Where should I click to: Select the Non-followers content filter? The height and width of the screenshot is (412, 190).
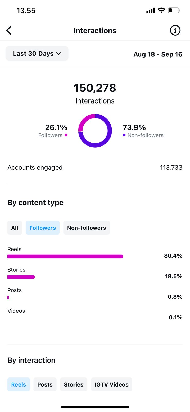pos(86,228)
